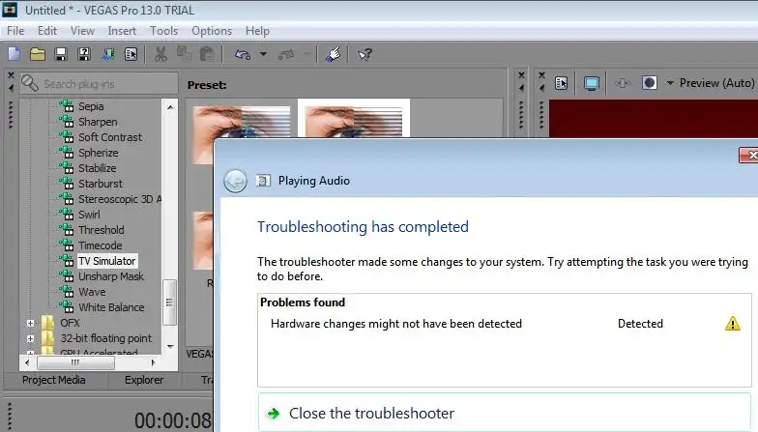The width and height of the screenshot is (758, 432).
Task: Select the Sharpen effect
Action: 99,122
